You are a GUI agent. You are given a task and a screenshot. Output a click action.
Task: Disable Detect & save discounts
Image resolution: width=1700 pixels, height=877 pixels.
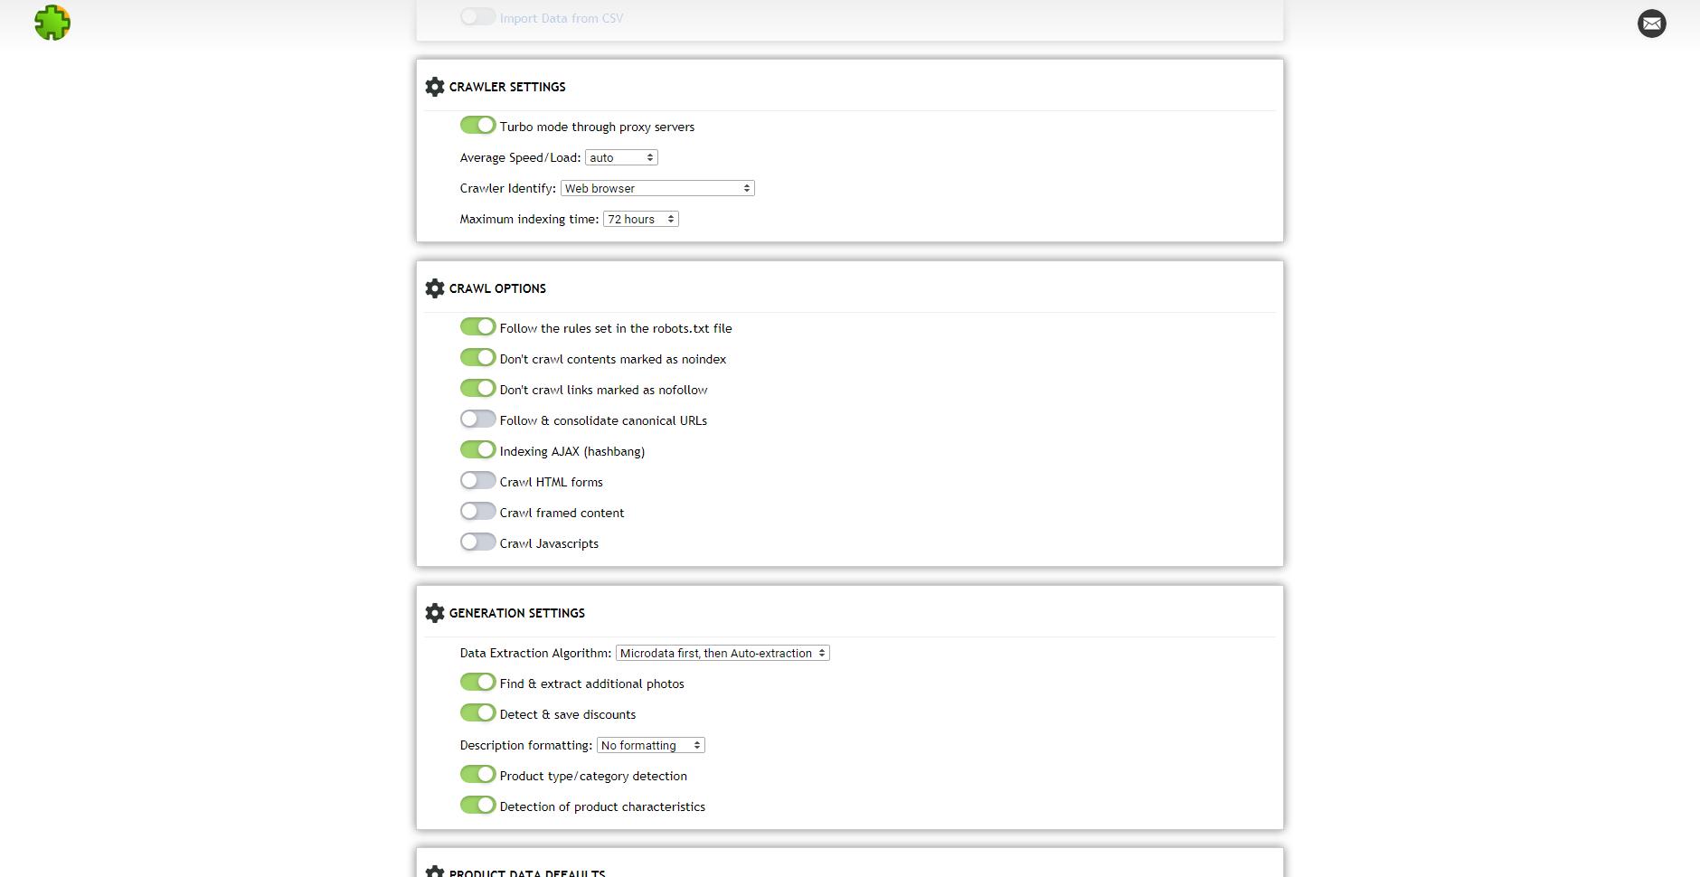click(x=477, y=712)
